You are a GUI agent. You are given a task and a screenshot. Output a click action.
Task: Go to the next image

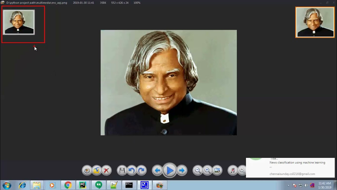[x=182, y=171]
